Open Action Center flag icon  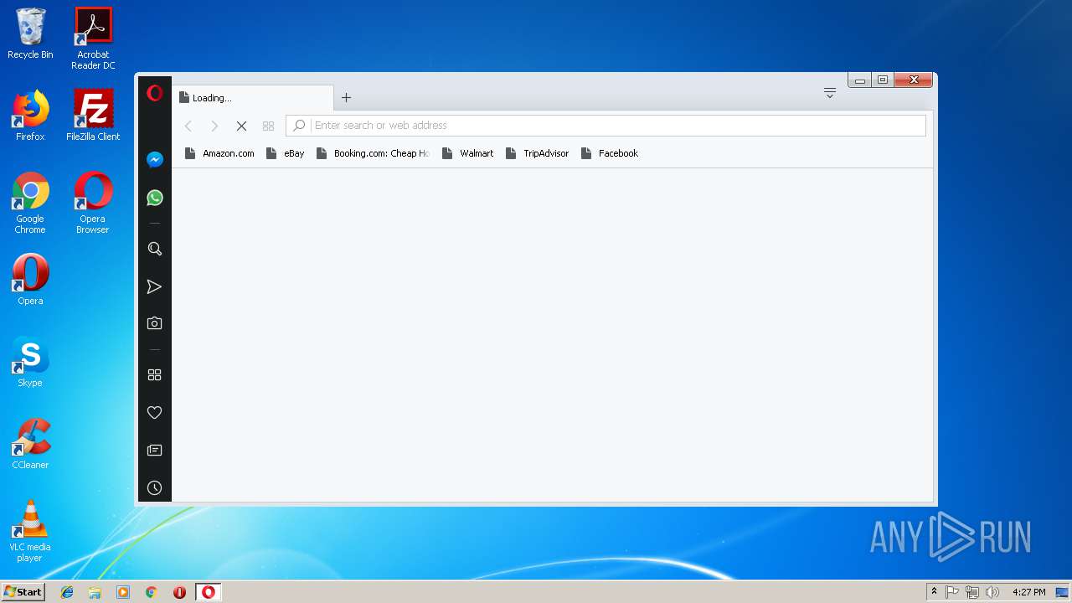click(x=952, y=592)
